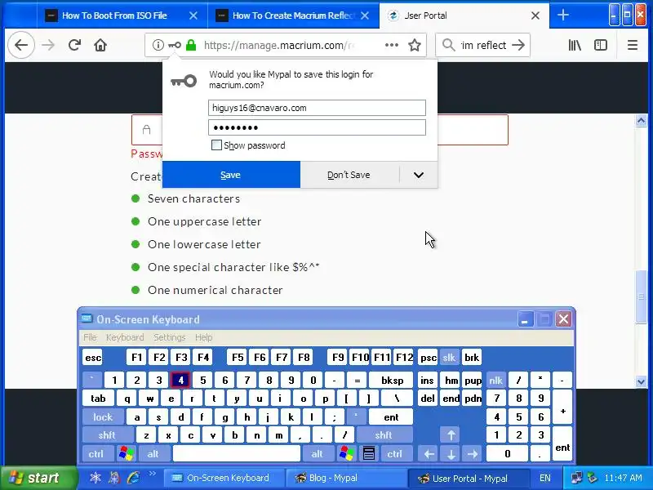Open Keyboard menu in On-Screen Keyboard
The width and height of the screenshot is (653, 490).
(125, 337)
